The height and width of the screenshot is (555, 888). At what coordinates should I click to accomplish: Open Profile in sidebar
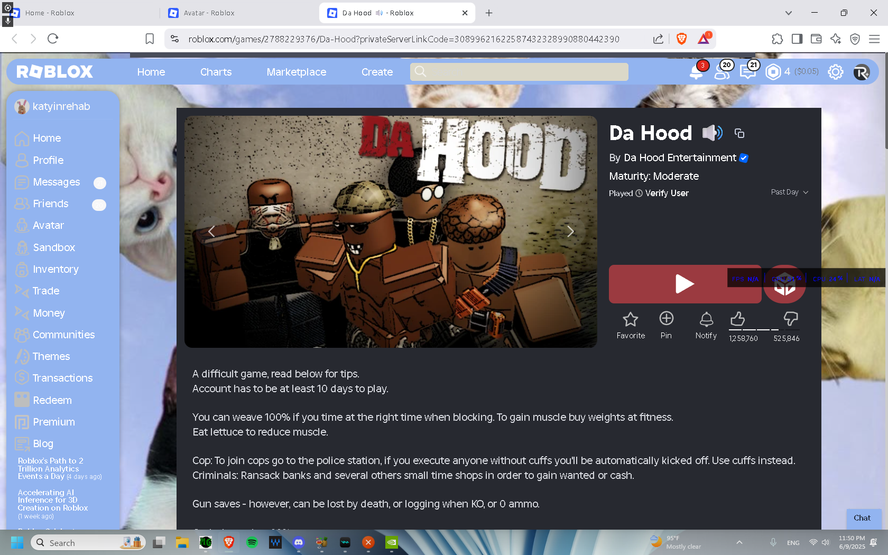coord(39,160)
